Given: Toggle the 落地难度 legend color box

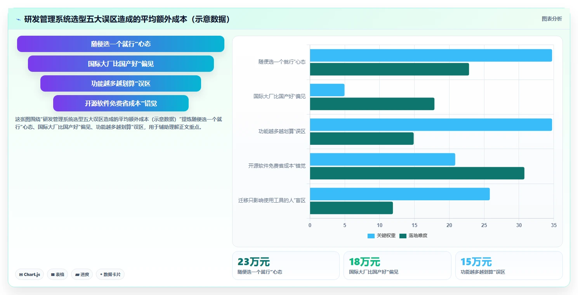Looking at the screenshot, I should point(403,236).
